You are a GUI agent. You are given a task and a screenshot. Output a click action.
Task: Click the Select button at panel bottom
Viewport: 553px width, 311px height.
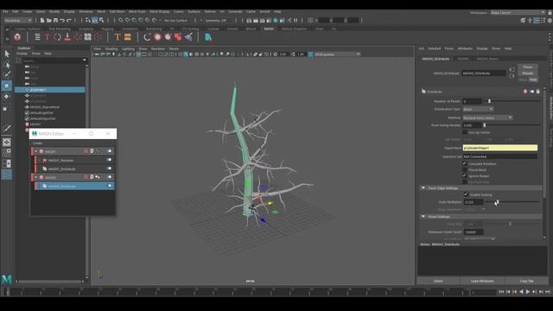[438, 281]
